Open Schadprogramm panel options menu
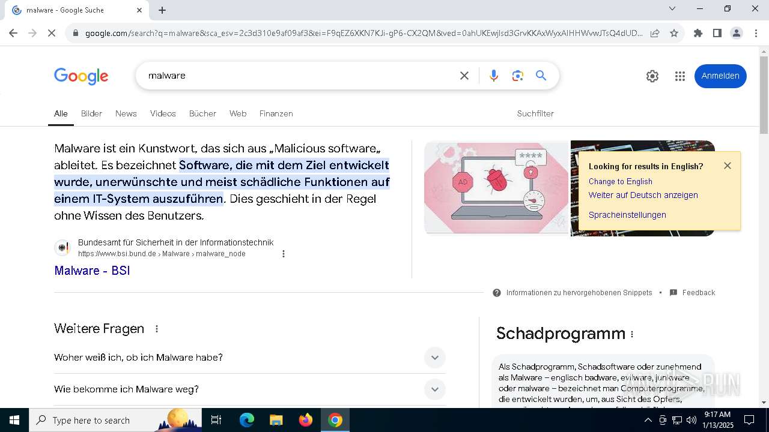The image size is (769, 432). (x=632, y=334)
